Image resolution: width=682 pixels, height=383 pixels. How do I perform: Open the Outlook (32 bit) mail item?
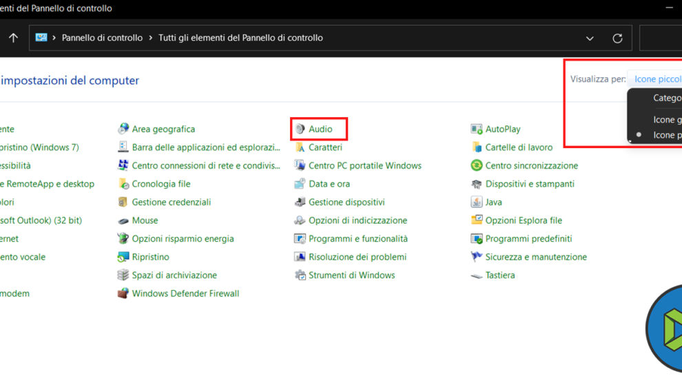pos(41,220)
